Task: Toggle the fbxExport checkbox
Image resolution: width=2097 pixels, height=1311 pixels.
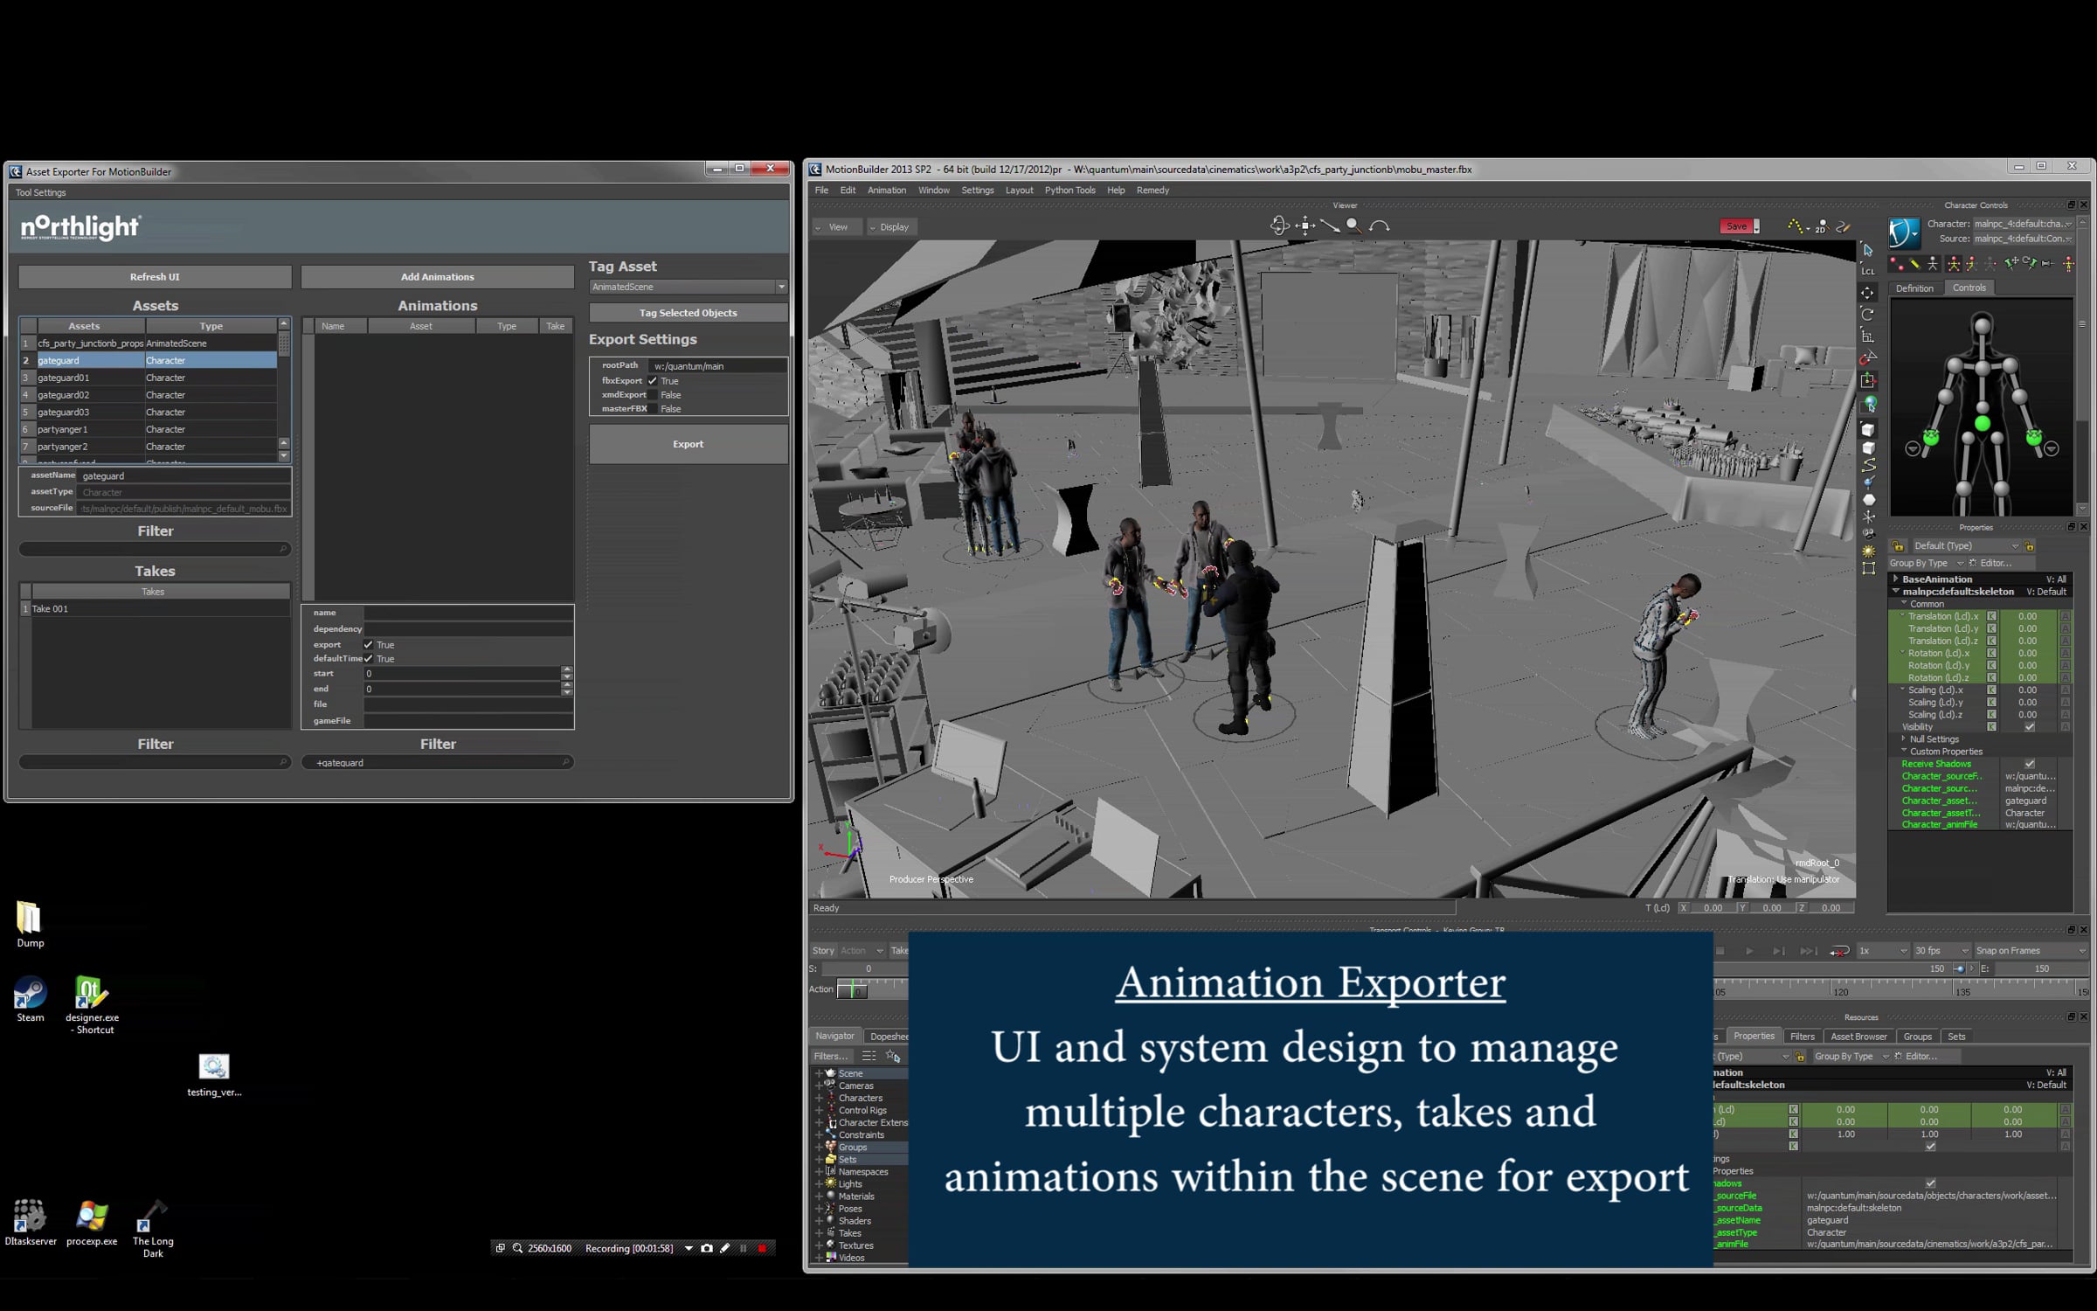Action: [652, 381]
